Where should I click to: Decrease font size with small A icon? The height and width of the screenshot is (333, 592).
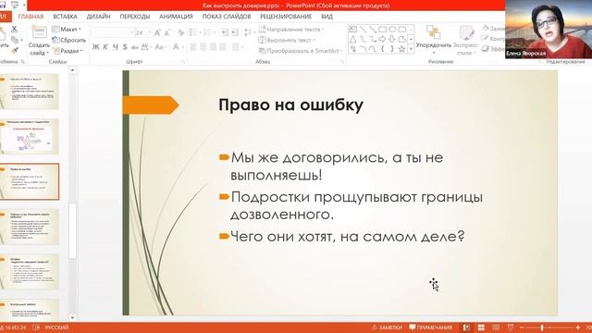click(167, 33)
